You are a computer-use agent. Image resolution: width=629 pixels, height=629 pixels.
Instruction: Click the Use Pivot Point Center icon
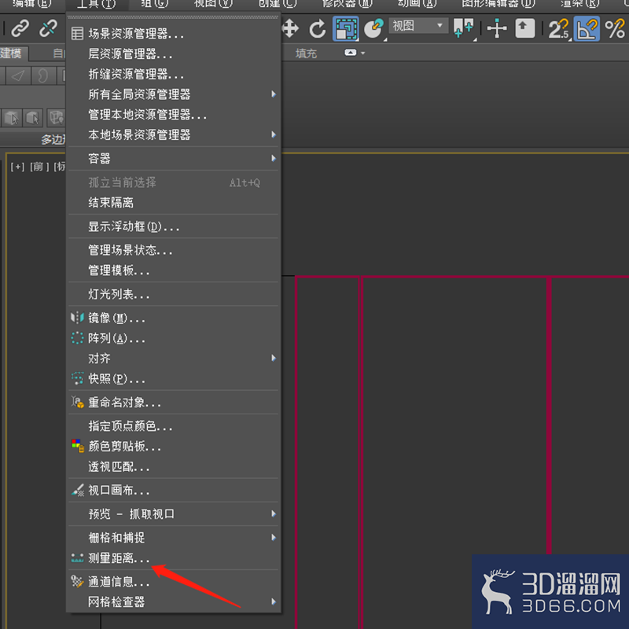click(x=463, y=28)
